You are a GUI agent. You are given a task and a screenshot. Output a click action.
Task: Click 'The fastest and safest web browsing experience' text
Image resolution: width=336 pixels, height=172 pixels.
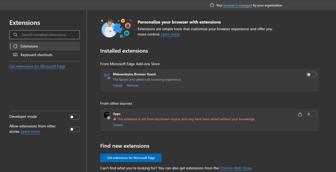147,80
